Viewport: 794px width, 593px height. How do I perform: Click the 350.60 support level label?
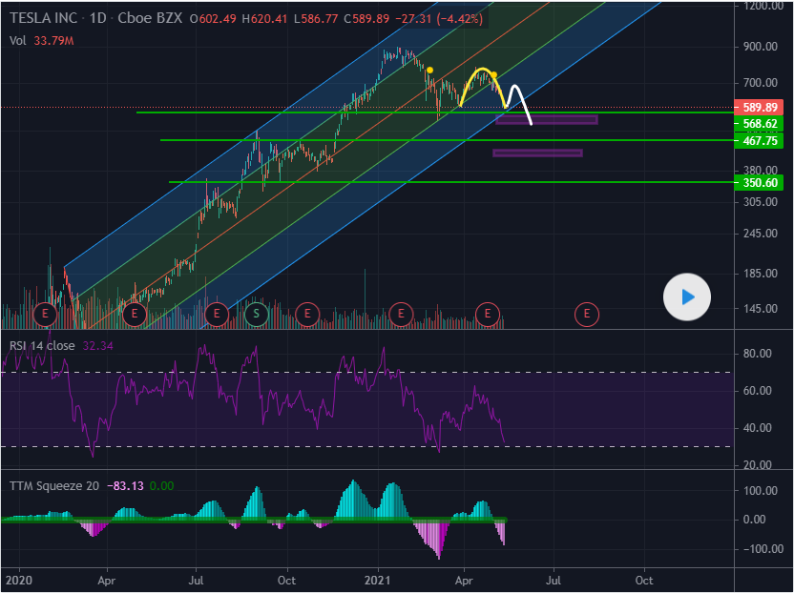tap(762, 182)
